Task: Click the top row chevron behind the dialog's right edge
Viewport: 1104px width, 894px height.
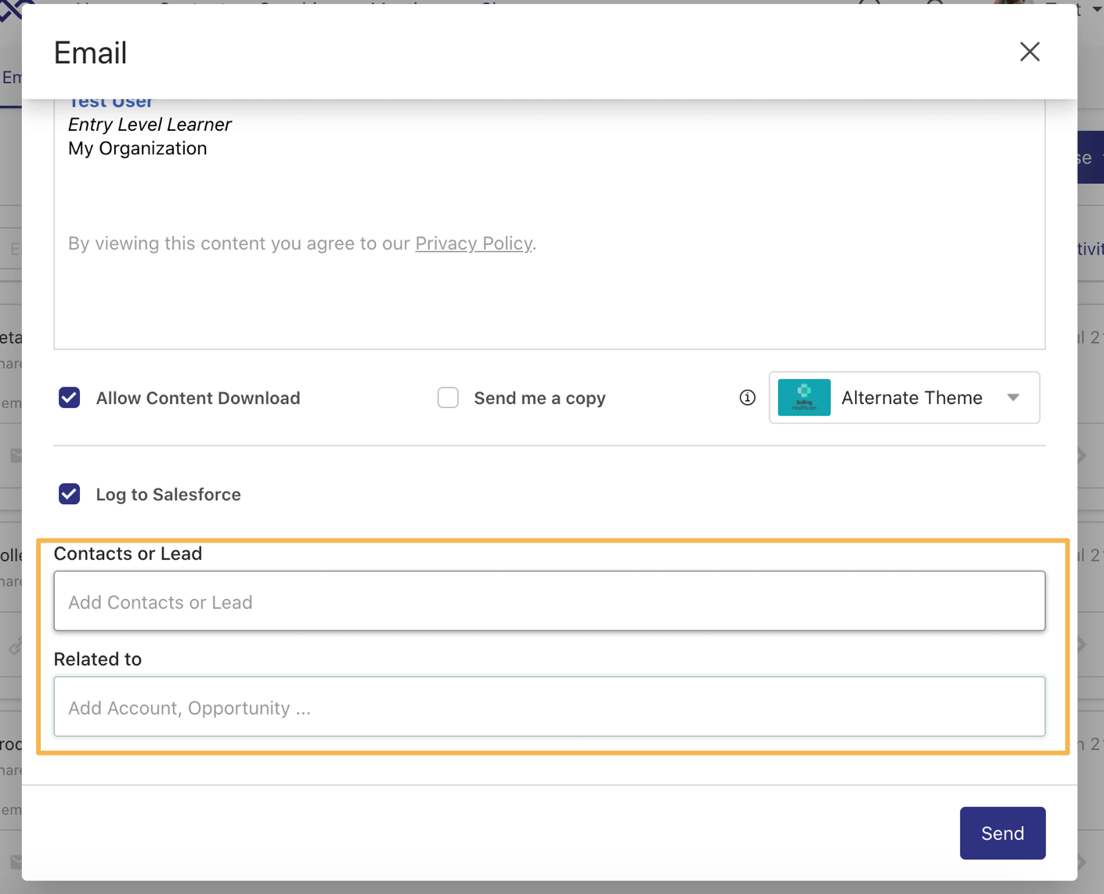Action: pos(1083,456)
